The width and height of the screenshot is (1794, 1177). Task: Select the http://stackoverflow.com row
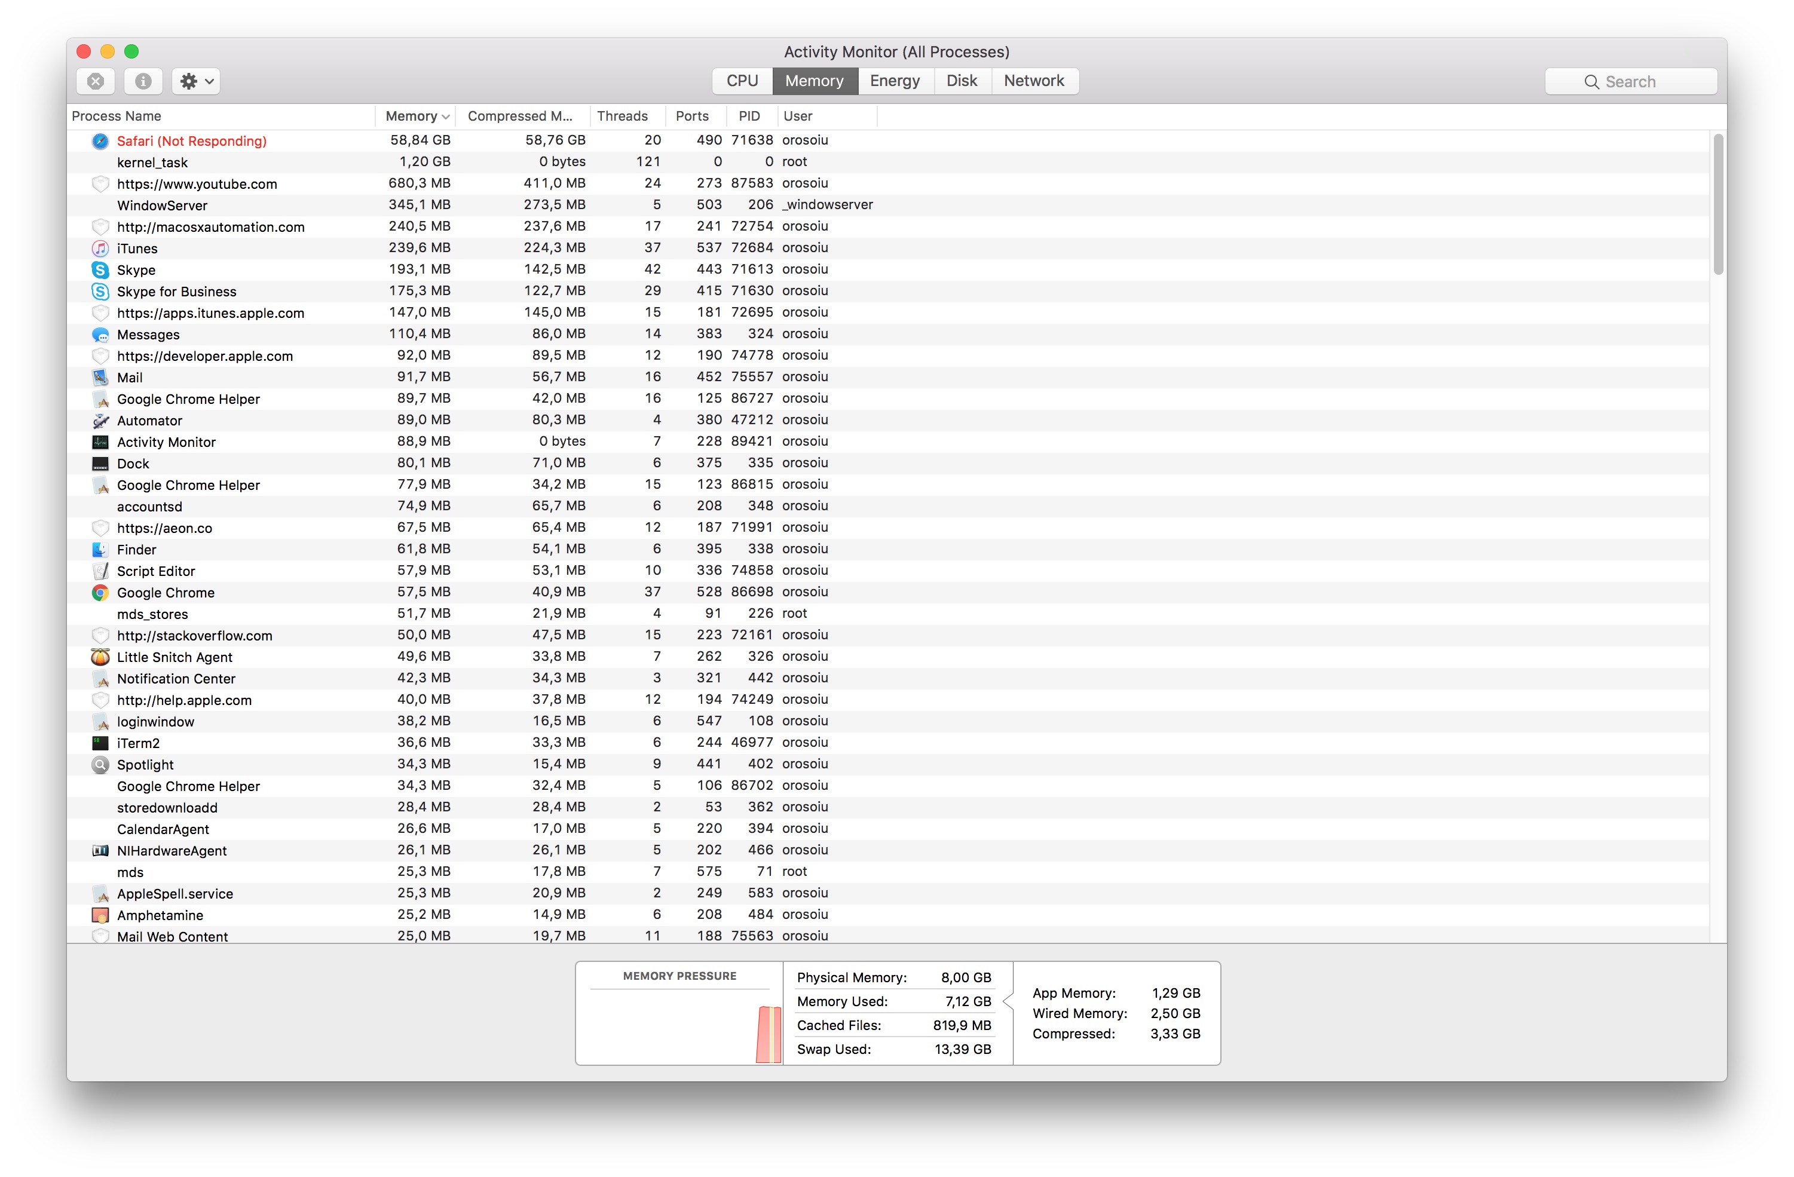coord(888,636)
